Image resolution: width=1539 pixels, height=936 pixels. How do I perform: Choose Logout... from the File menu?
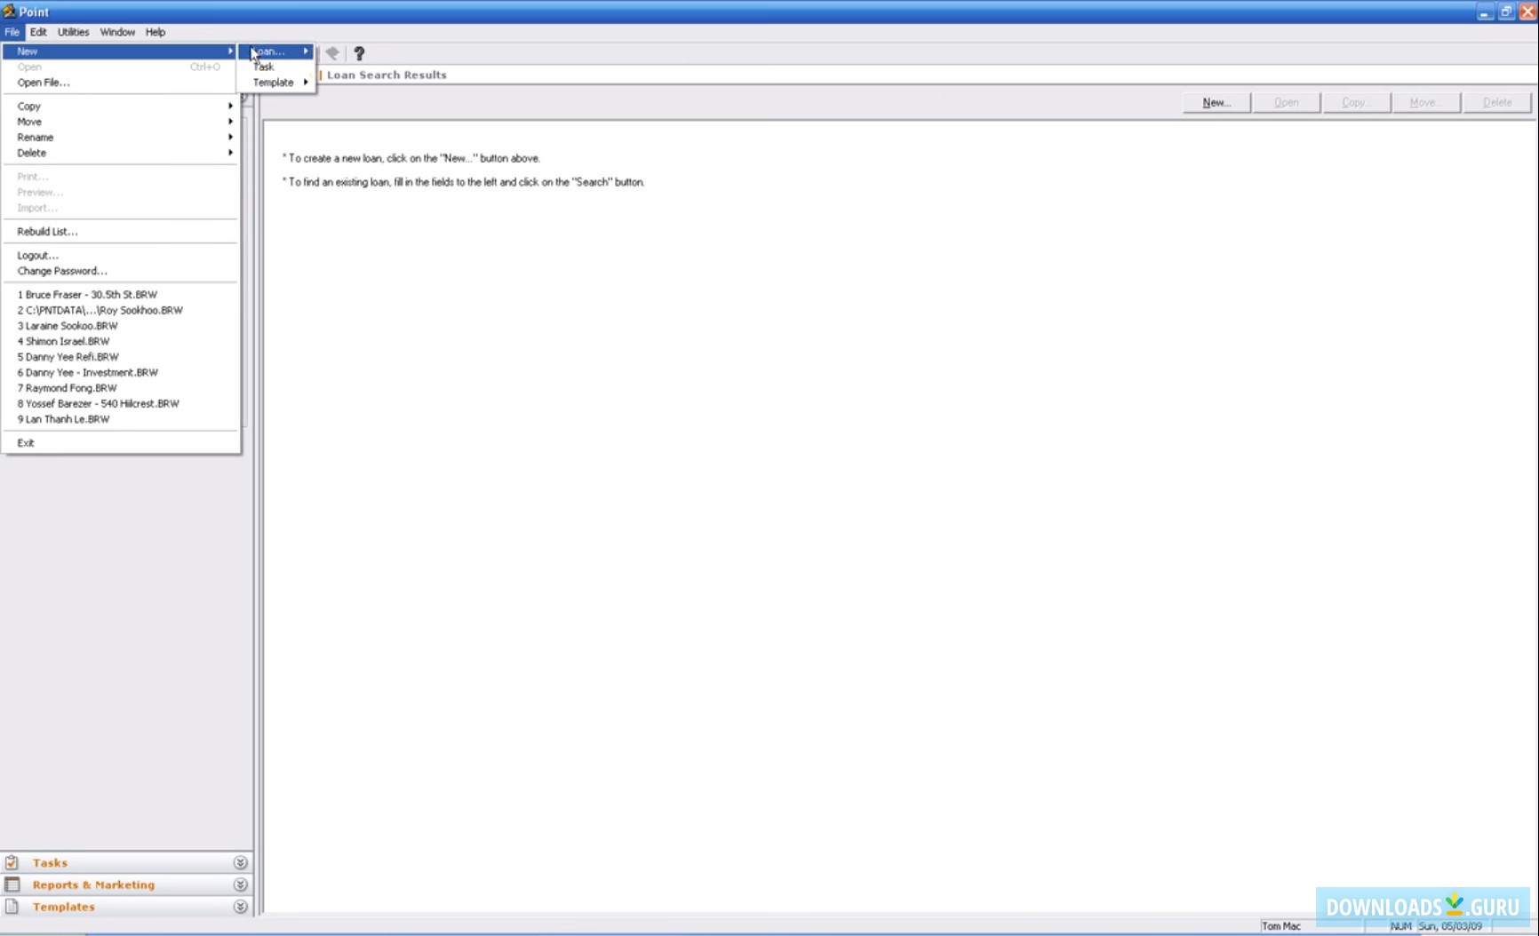pos(121,256)
